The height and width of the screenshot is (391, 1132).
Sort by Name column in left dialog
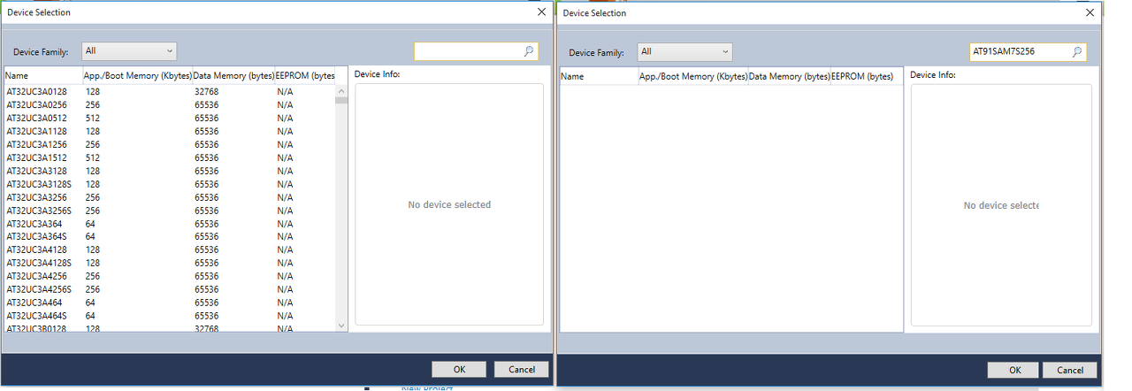click(43, 76)
